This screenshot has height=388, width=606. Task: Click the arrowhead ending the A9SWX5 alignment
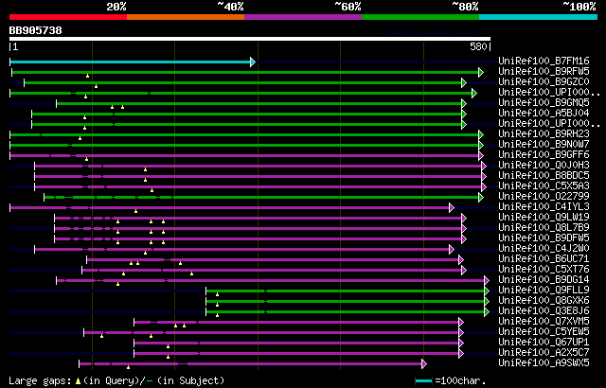424,364
